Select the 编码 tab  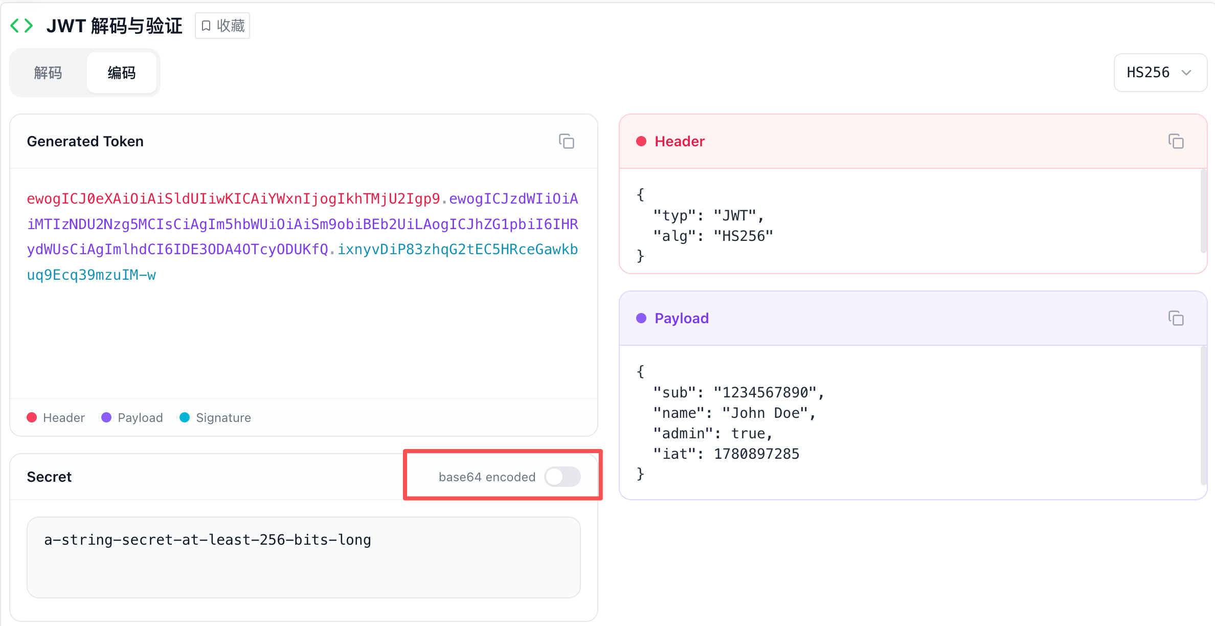(x=122, y=73)
